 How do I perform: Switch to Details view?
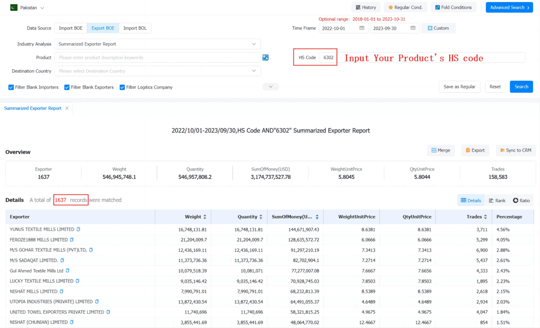(471, 200)
